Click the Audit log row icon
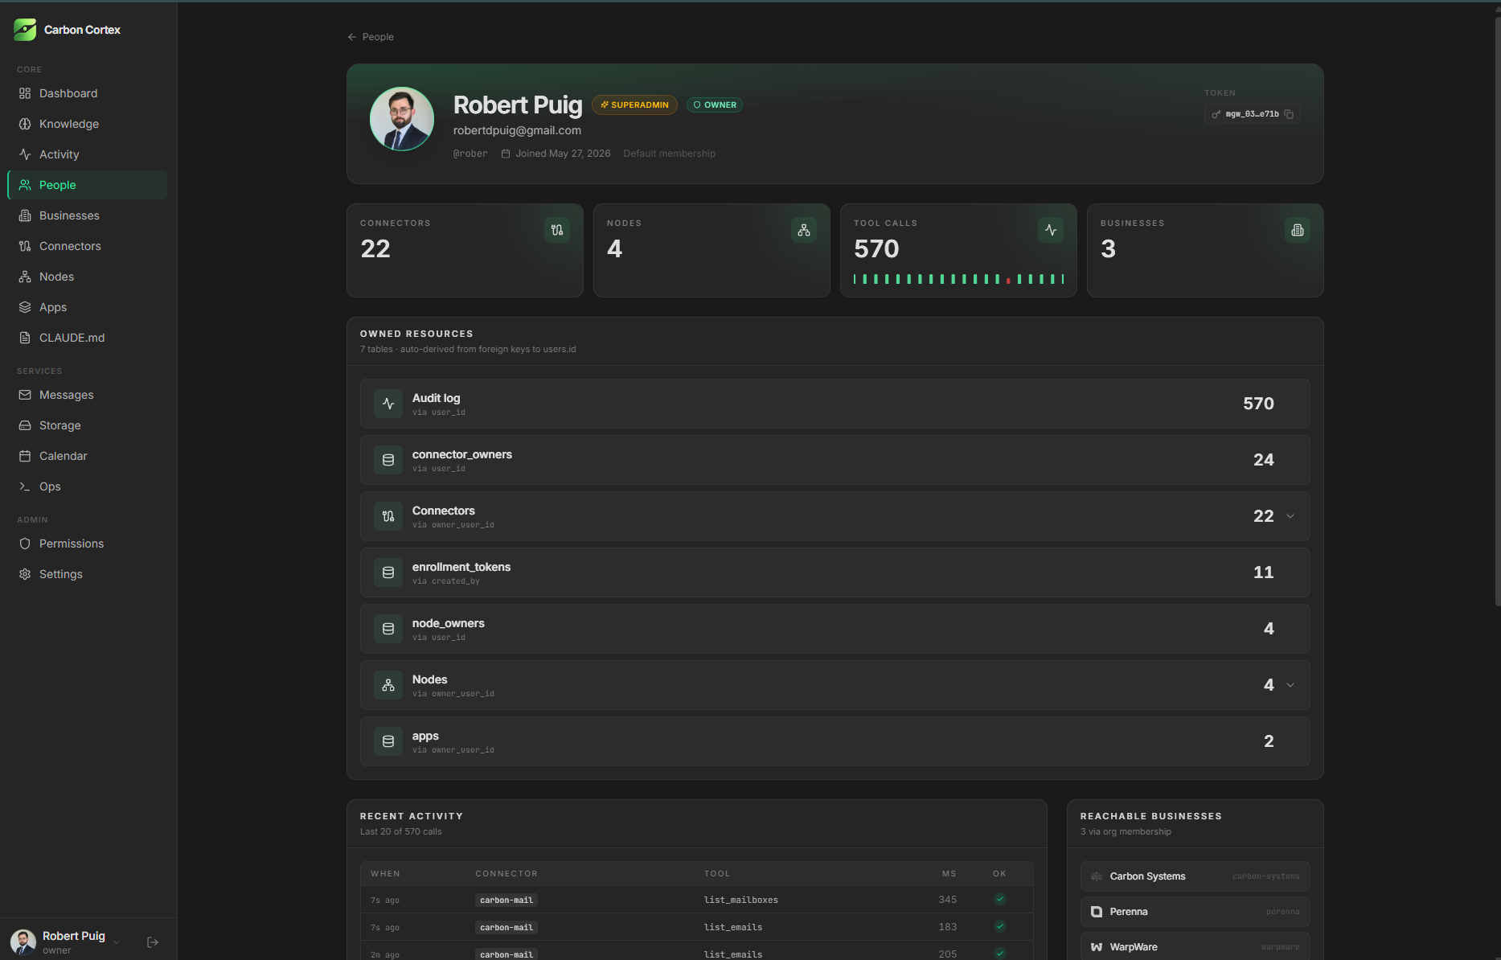 (388, 404)
